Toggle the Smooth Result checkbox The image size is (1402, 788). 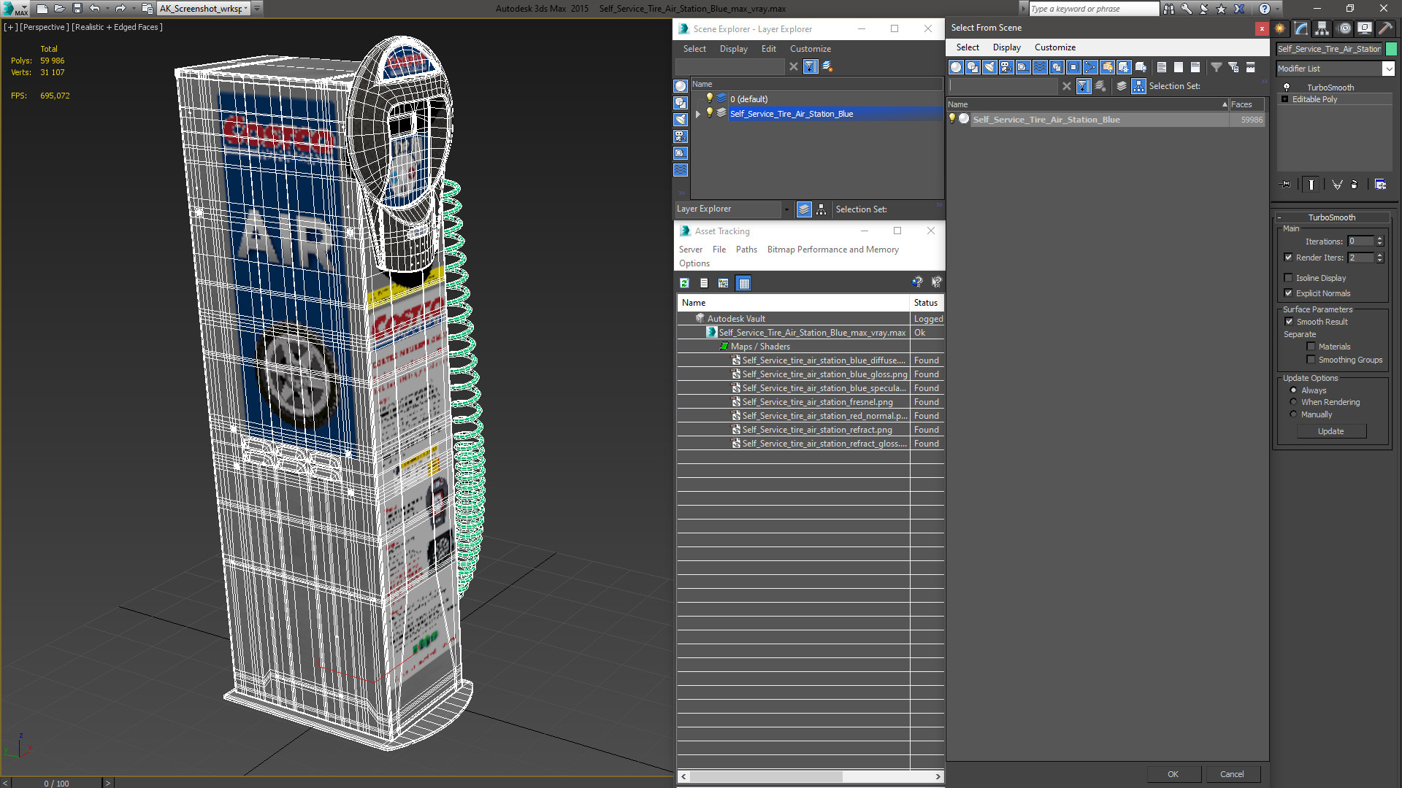pyautogui.click(x=1289, y=322)
